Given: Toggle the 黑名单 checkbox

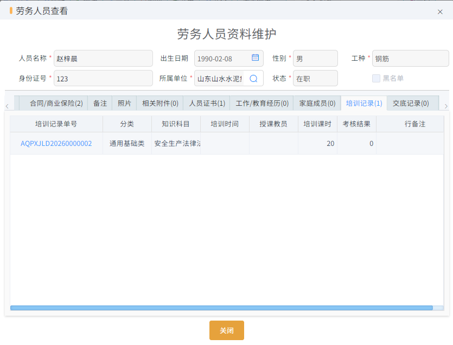Looking at the screenshot, I should (x=376, y=78).
